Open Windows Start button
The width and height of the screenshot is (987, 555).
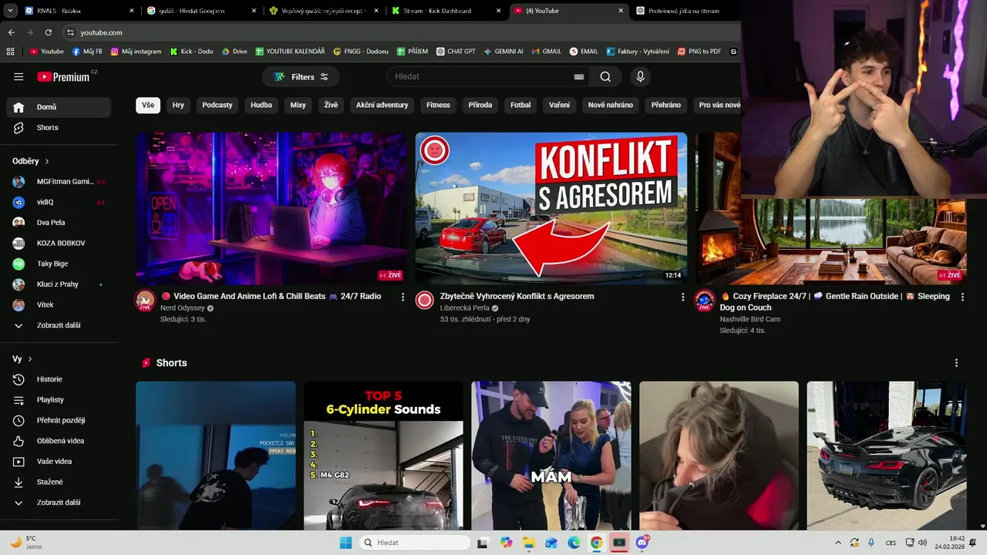[346, 543]
